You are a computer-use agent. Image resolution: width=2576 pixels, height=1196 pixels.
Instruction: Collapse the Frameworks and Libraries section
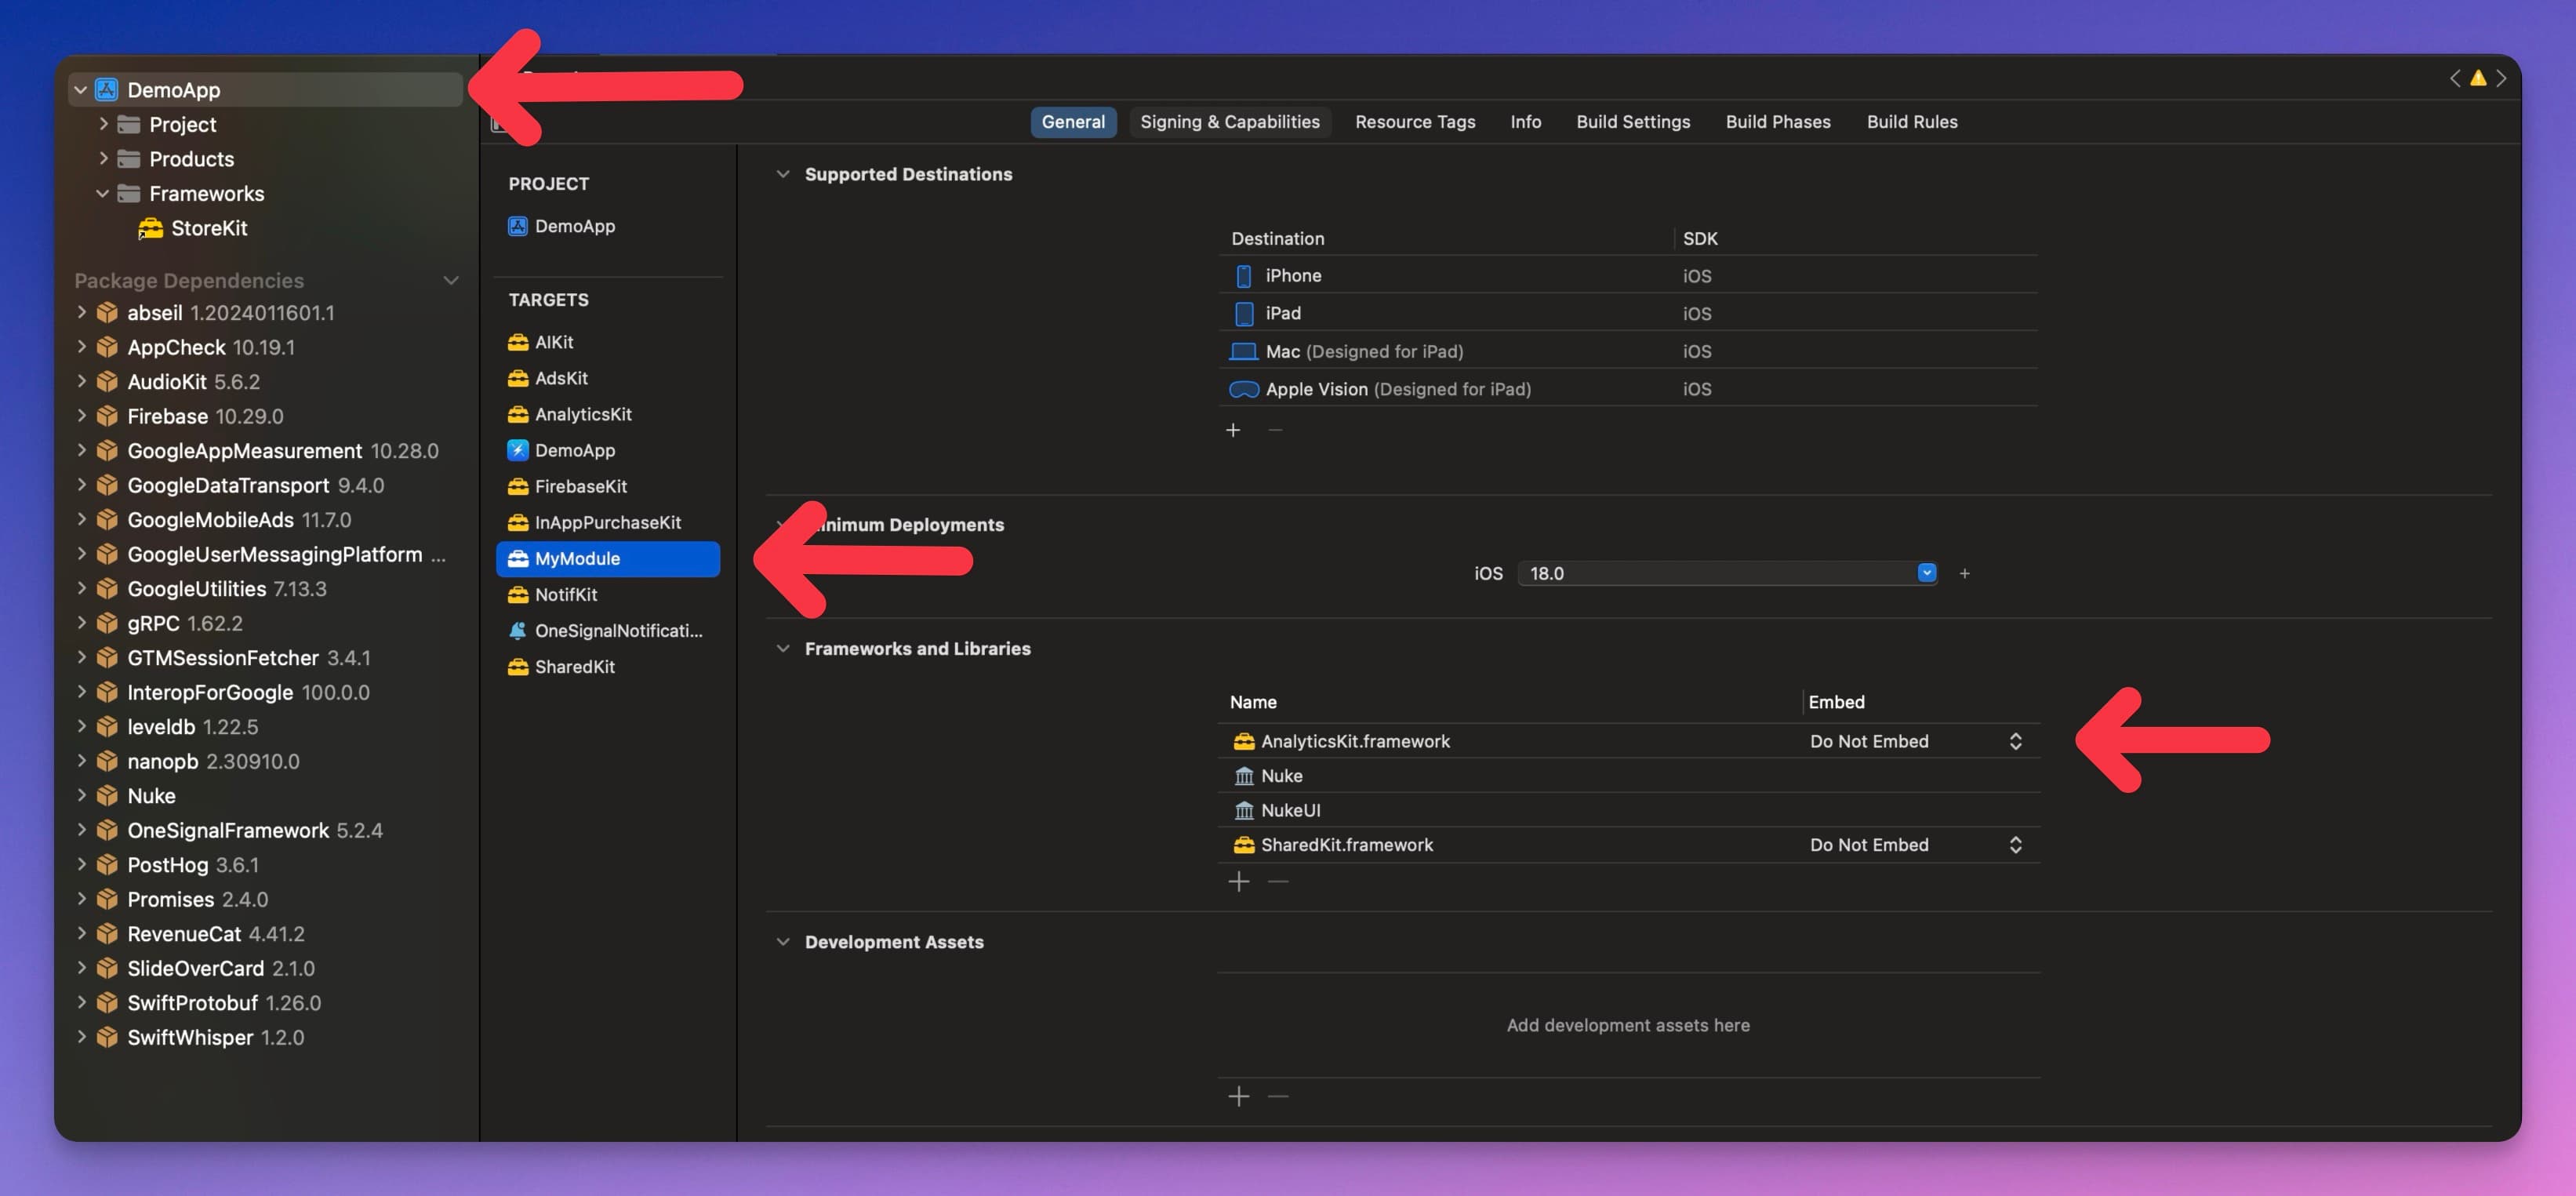782,649
